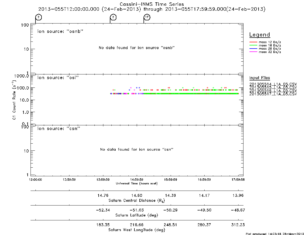Click the 'Saturn Latitude (deg)' label

137,215
